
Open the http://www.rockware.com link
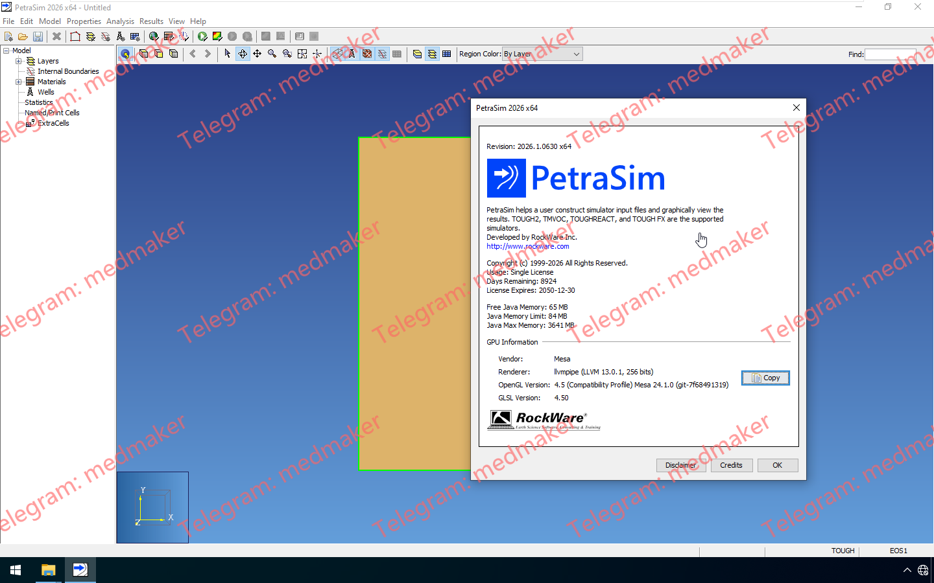coord(528,246)
